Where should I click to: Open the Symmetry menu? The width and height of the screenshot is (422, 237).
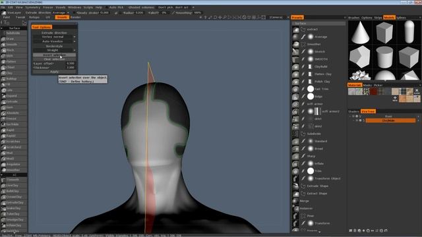(32, 7)
